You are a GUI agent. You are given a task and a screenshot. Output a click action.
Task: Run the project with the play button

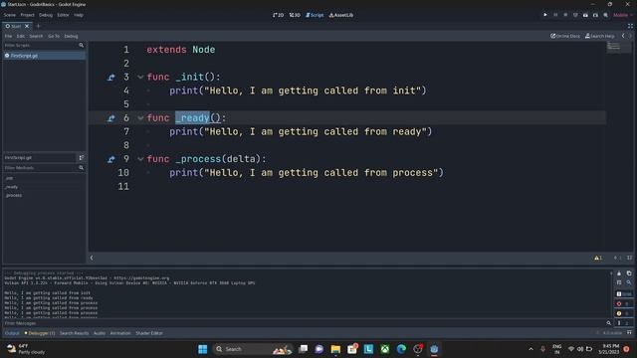(x=545, y=15)
